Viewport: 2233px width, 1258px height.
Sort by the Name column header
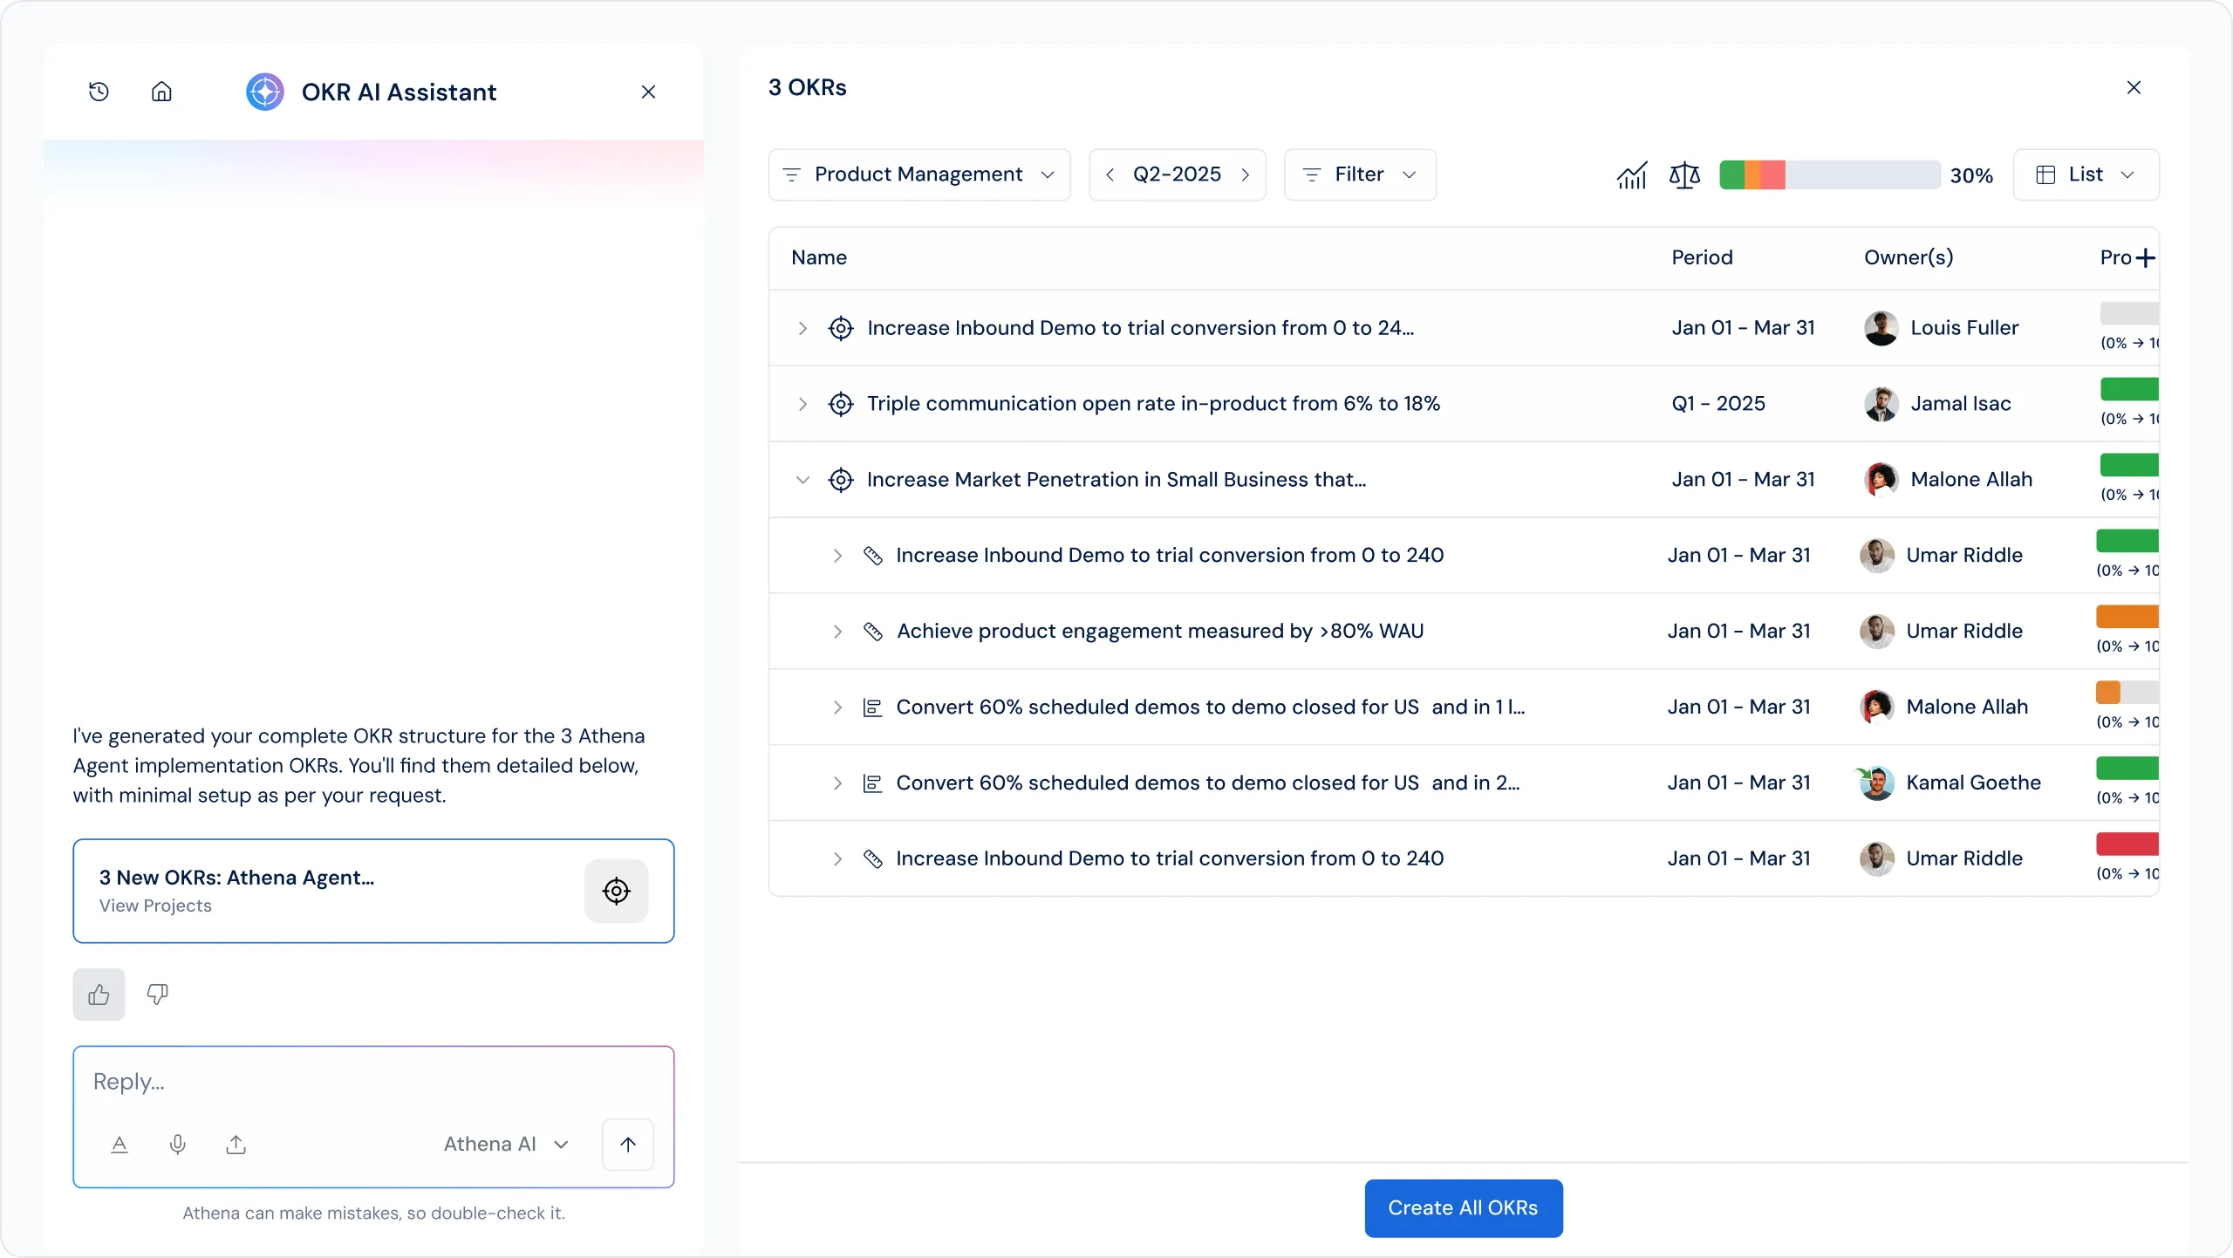[819, 257]
